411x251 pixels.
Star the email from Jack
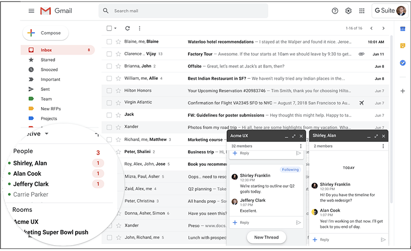click(118, 115)
